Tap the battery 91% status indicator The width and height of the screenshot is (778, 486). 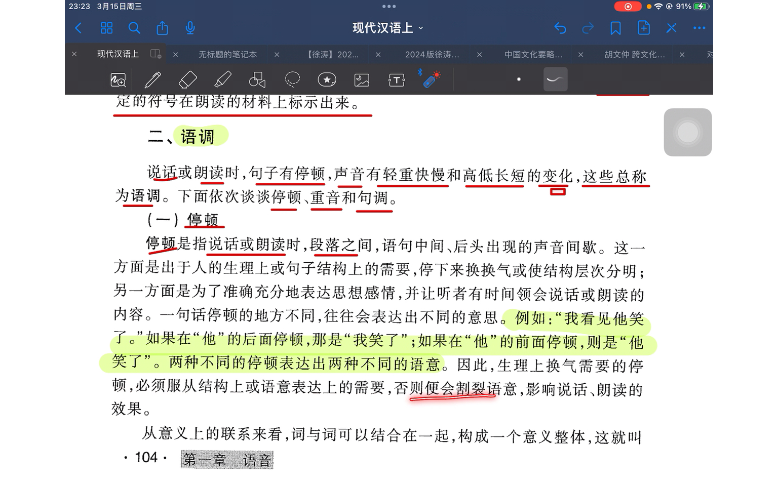pos(692,7)
